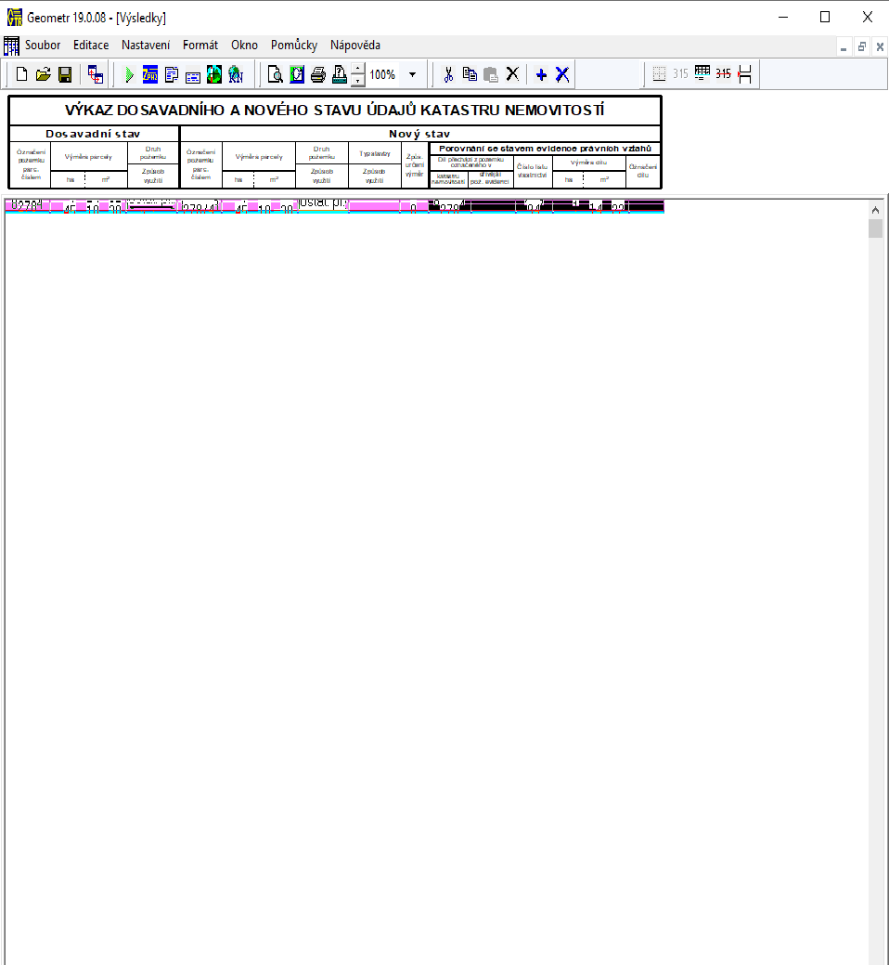Image resolution: width=889 pixels, height=965 pixels.
Task: Click the first data row in results
Action: click(334, 206)
